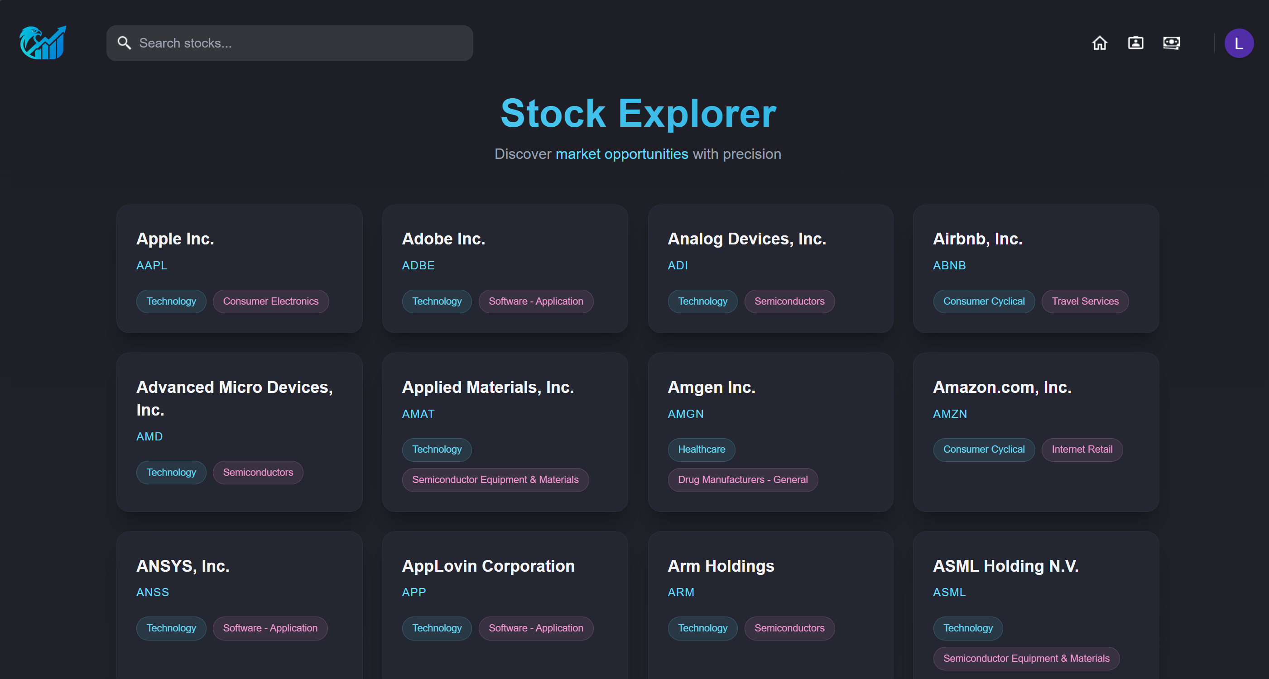Select the ASML Holding N.V. title

pos(1005,566)
